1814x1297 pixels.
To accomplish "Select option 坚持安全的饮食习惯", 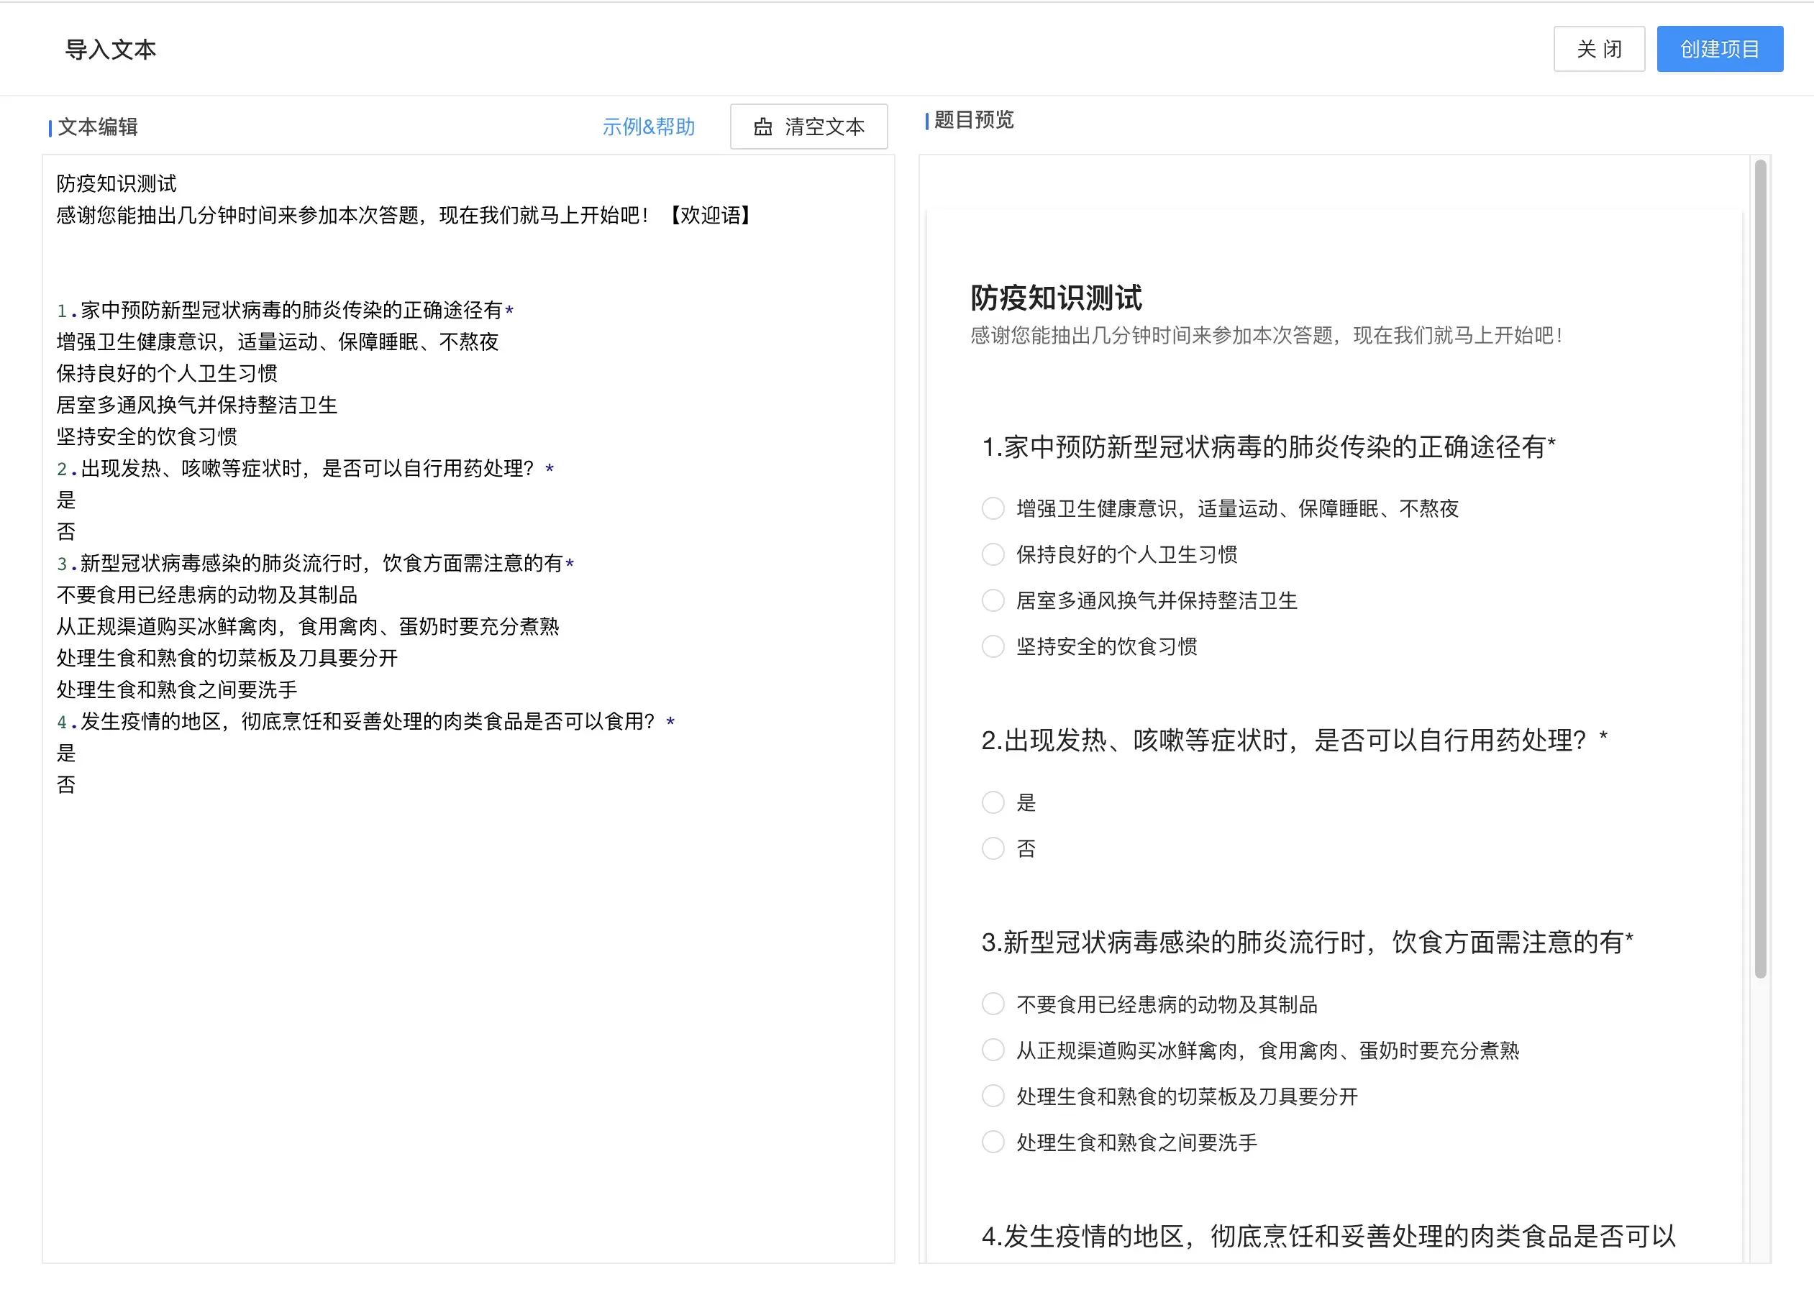I will pos(993,647).
